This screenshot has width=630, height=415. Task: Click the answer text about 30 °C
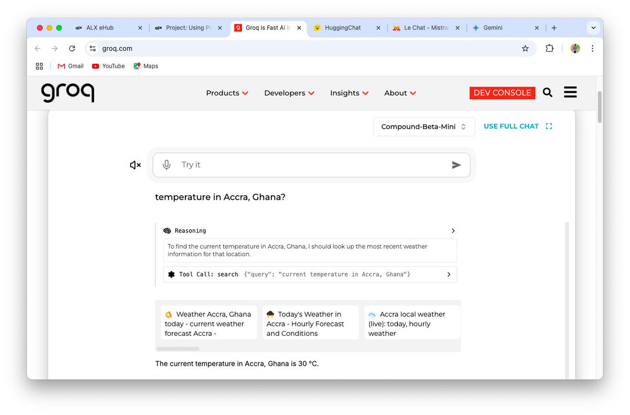coord(237,364)
